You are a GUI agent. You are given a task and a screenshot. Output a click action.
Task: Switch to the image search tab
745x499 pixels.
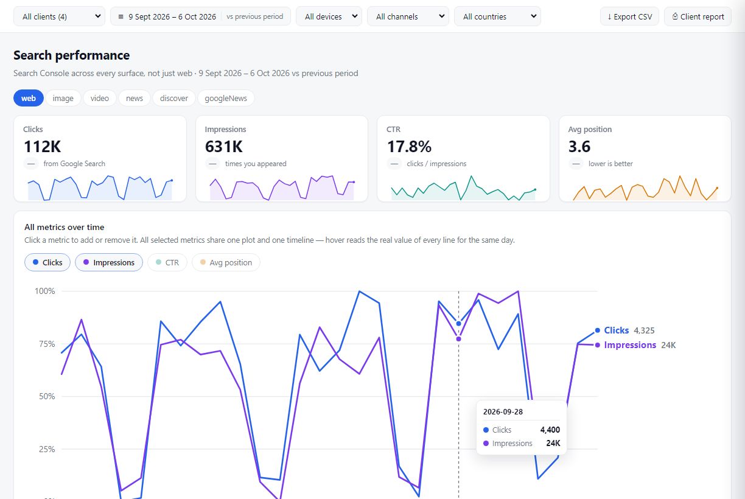(63, 98)
